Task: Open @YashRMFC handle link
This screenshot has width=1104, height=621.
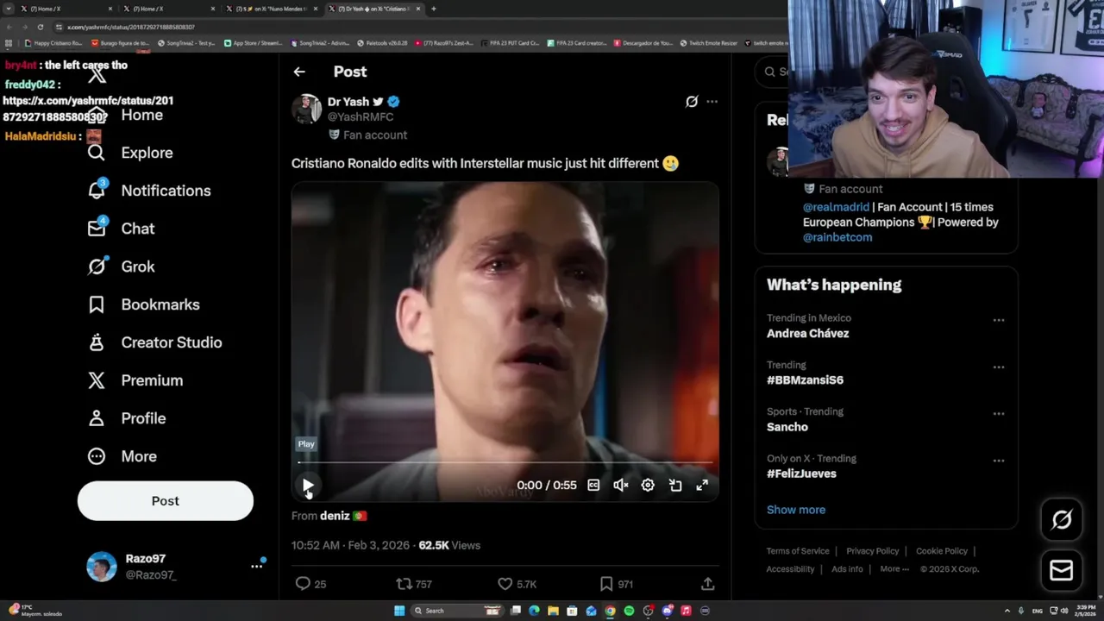Action: 361,116
